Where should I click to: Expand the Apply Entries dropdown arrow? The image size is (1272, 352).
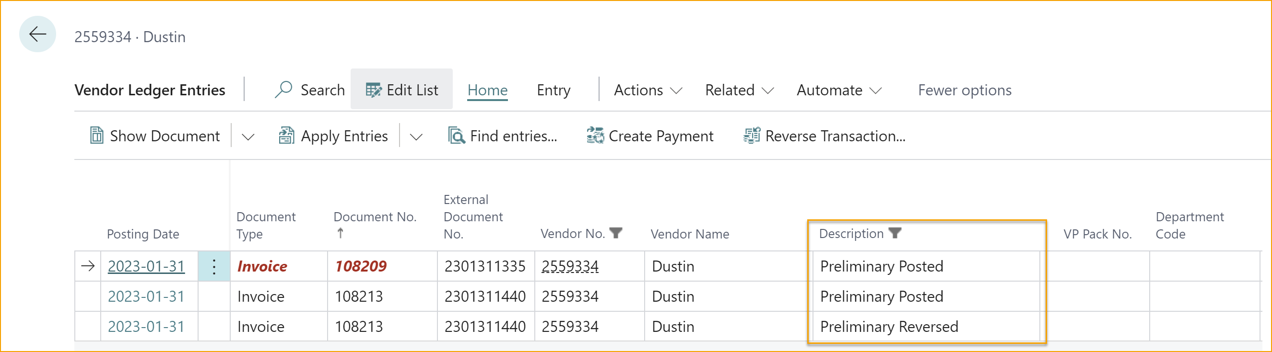[416, 136]
